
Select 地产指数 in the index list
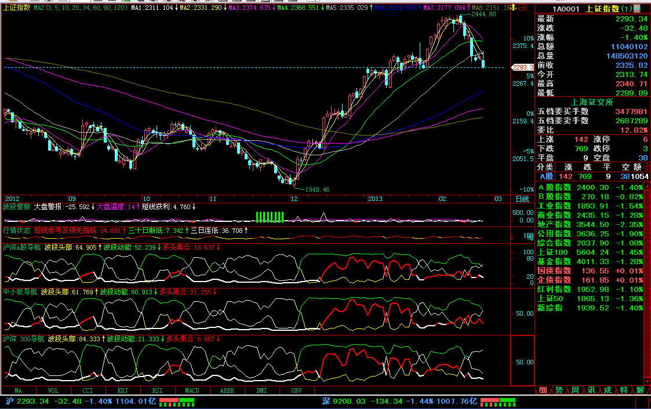(554, 224)
